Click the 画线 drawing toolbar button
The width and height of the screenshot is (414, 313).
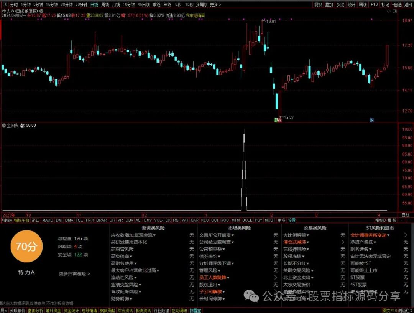tap(363, 5)
